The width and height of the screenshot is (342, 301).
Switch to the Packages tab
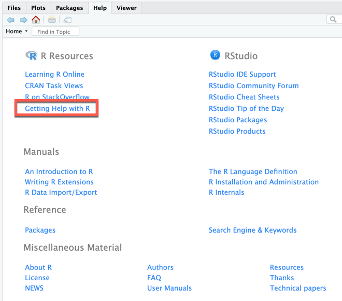(69, 8)
